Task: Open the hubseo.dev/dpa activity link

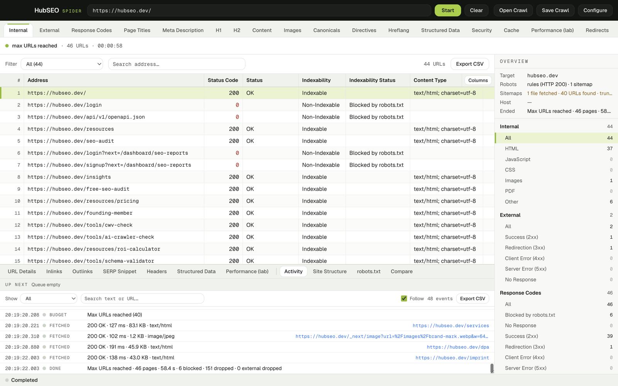Action: pos(458,347)
